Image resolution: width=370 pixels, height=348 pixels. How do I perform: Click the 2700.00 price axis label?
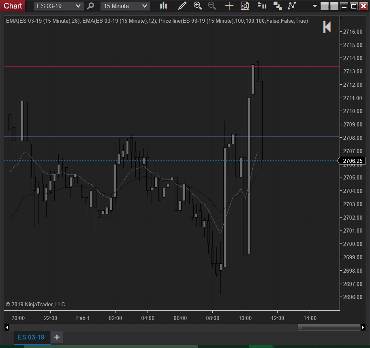click(x=353, y=244)
